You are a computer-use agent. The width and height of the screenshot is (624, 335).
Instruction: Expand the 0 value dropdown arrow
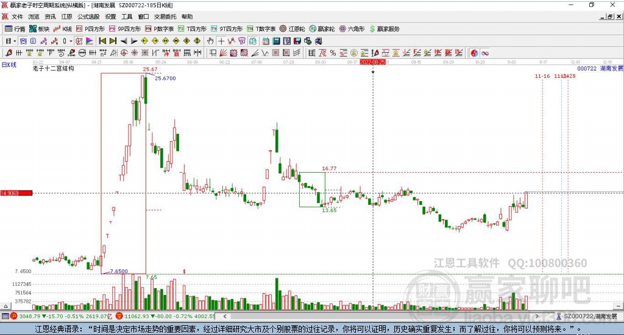pos(70,41)
